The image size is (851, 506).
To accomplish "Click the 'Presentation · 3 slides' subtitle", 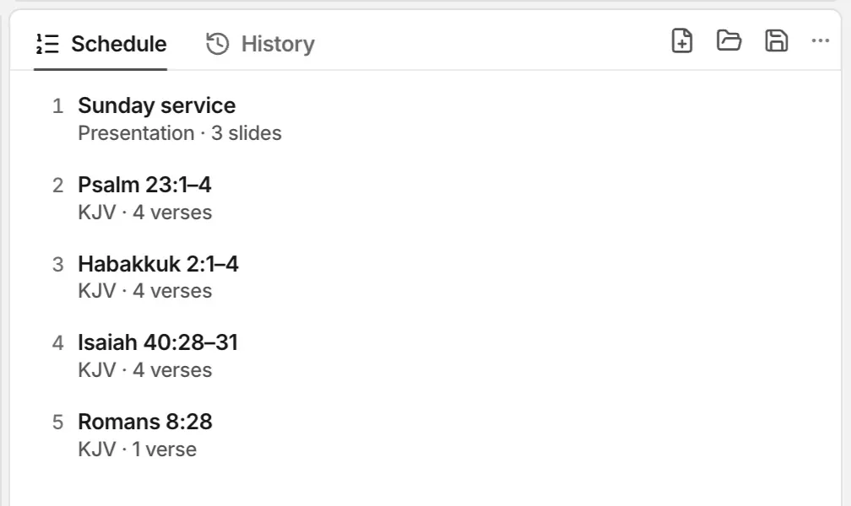I will pyautogui.click(x=180, y=133).
